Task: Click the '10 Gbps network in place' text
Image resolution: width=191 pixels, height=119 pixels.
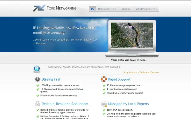Action: tap(62, 90)
